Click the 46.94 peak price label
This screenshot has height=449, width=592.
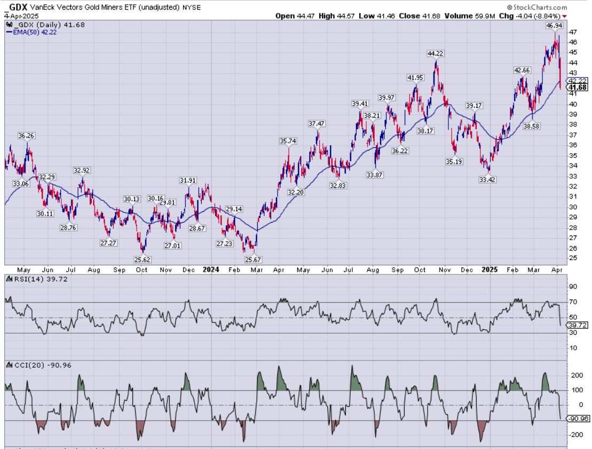[554, 26]
